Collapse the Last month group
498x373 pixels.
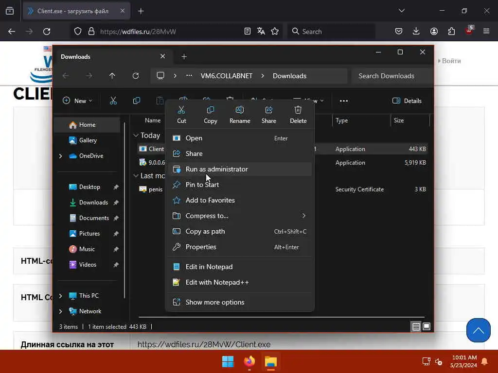136,176
